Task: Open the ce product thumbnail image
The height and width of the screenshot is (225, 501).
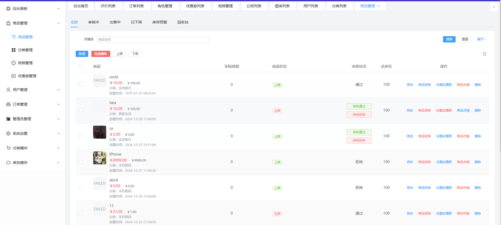Action: pos(100,132)
